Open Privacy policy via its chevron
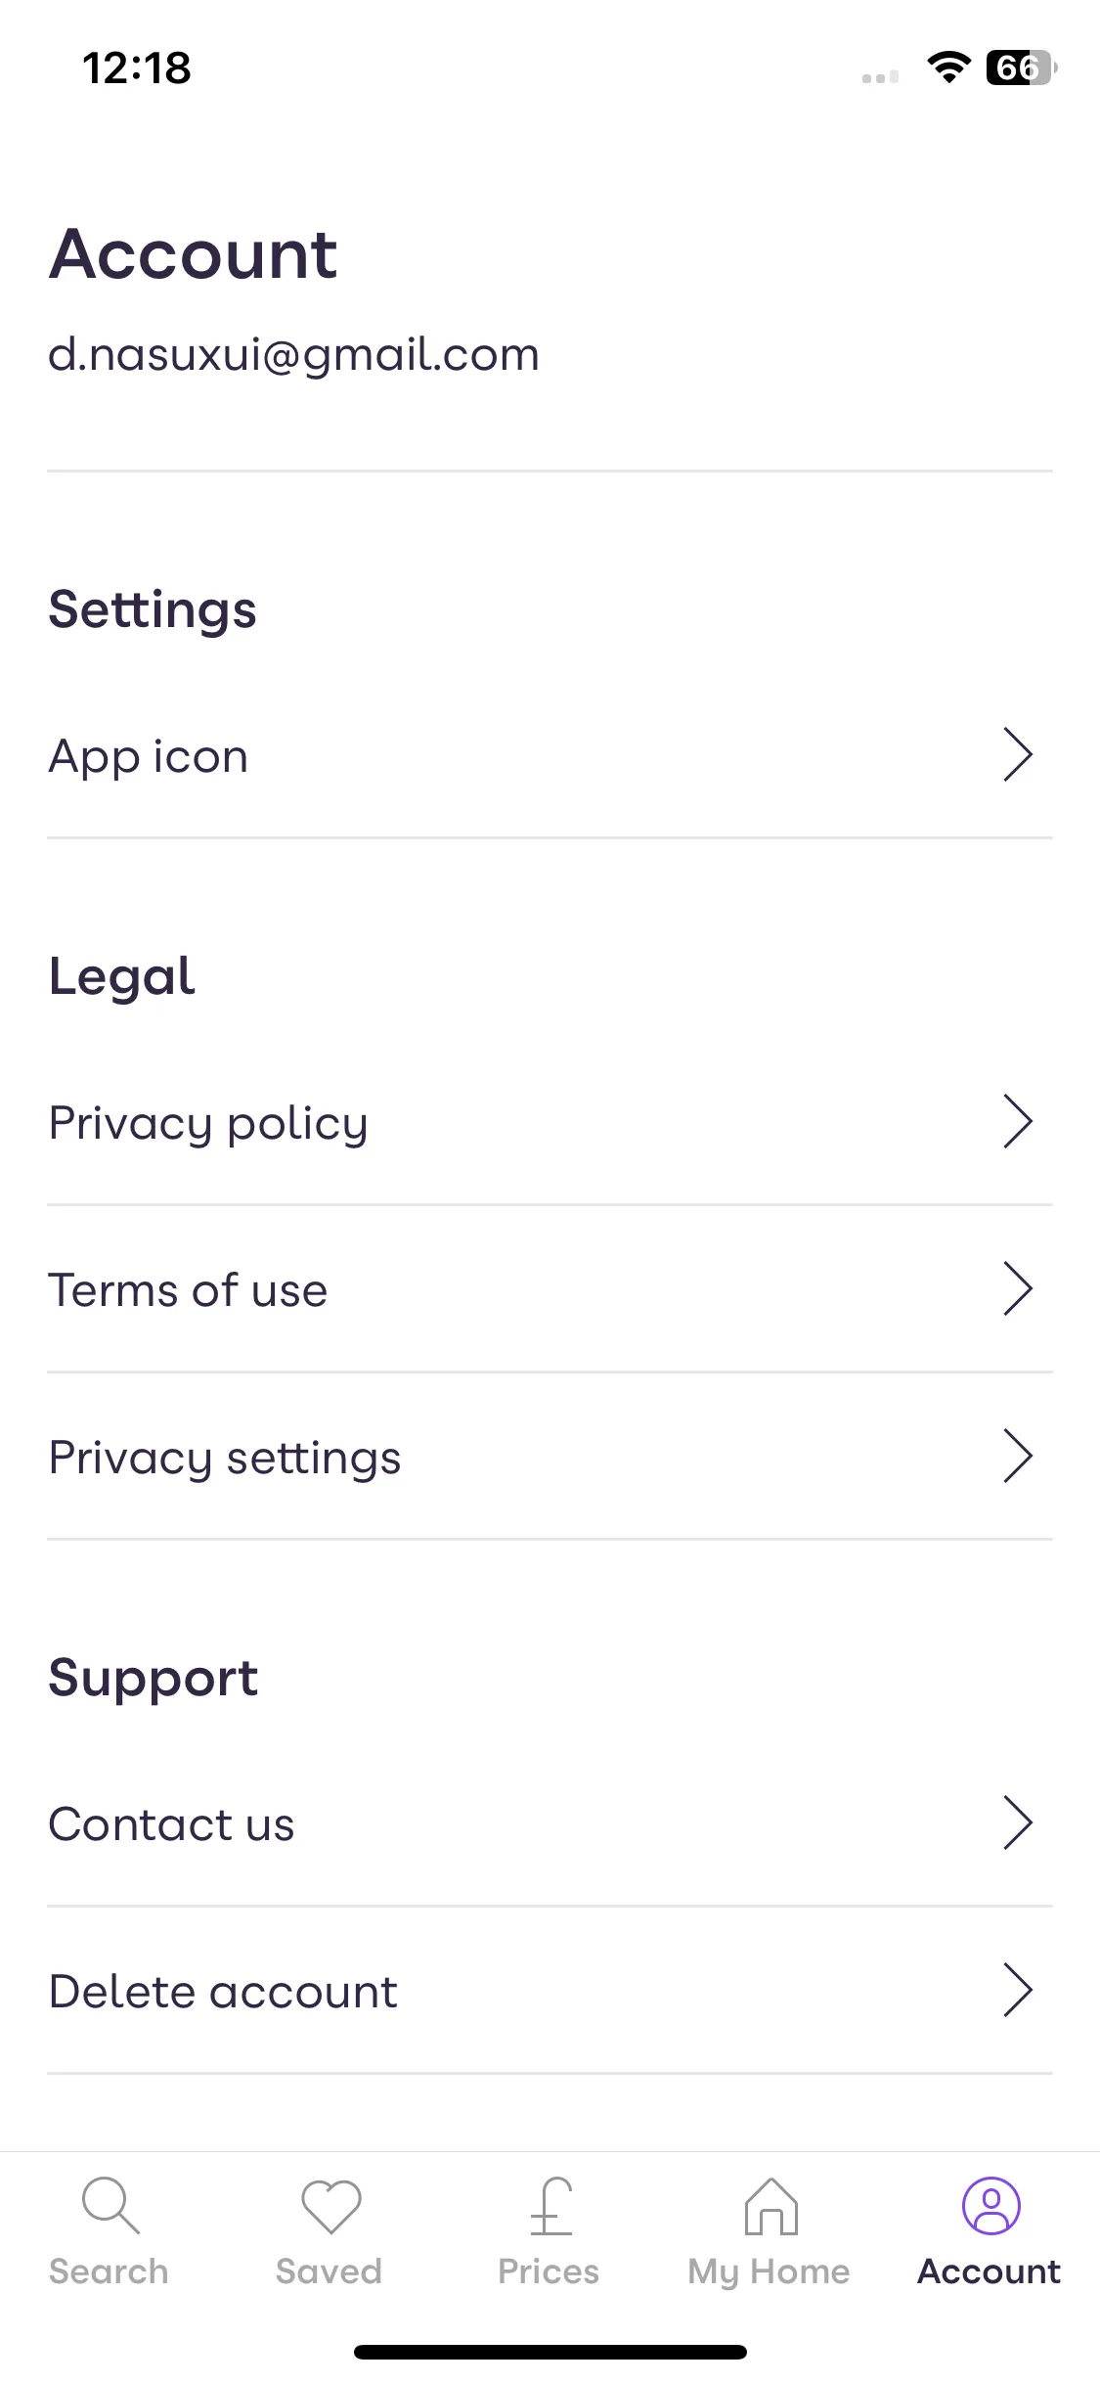The image size is (1100, 2383). coord(1018,1121)
